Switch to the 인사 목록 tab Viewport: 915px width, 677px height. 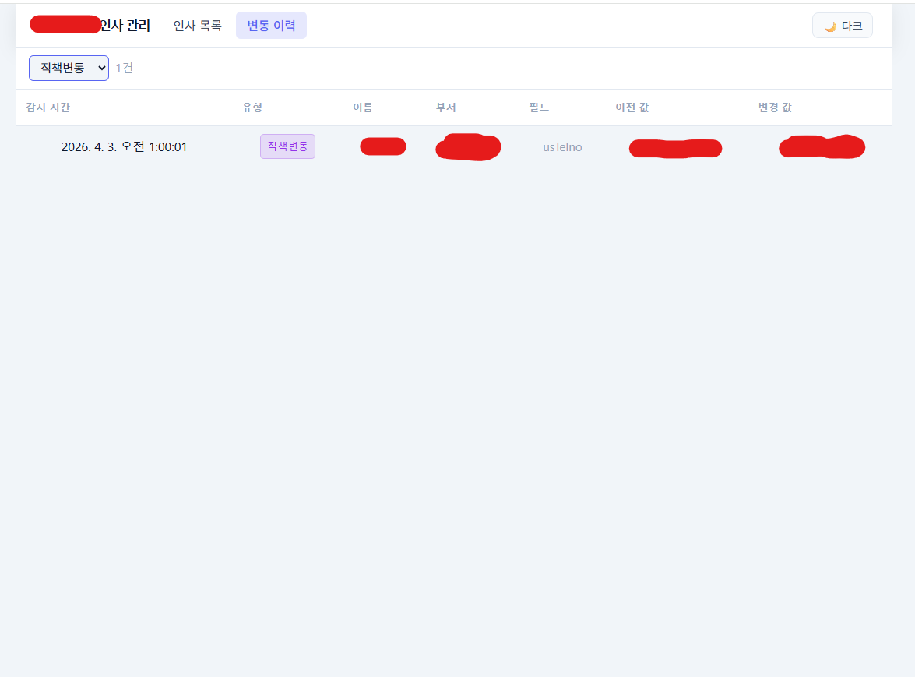(x=197, y=25)
